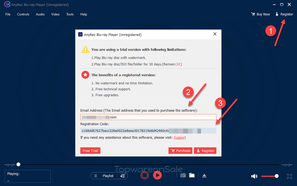Viewport: 297px width, 186px height.
Task: Click the yellow warning triangle icon
Action: pyautogui.click(x=85, y=49)
